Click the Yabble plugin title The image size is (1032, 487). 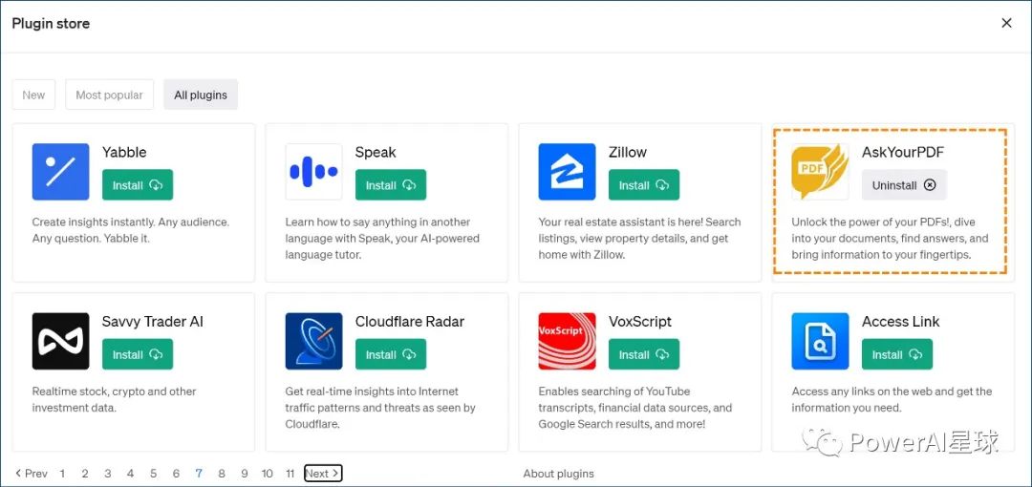point(124,152)
